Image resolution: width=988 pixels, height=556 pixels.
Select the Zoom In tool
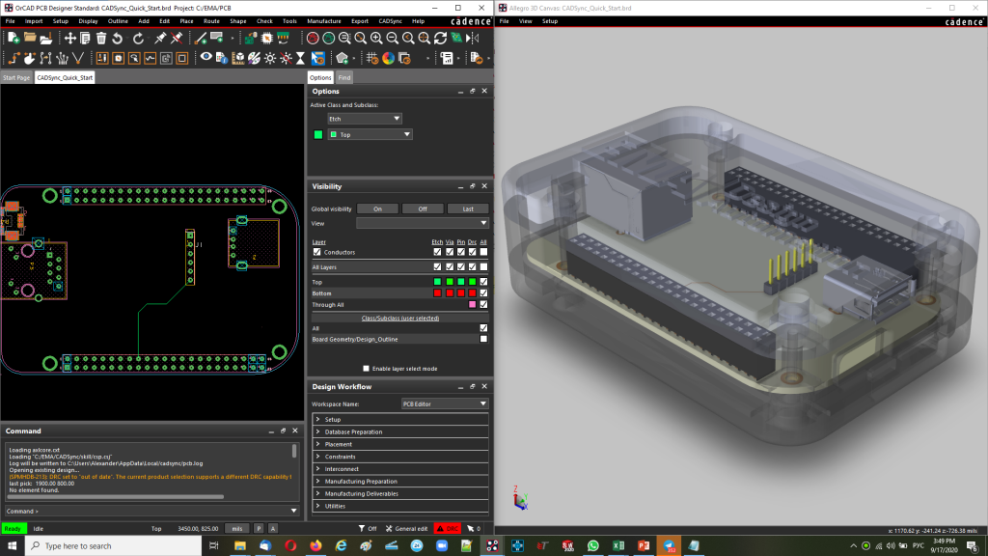[x=376, y=39]
